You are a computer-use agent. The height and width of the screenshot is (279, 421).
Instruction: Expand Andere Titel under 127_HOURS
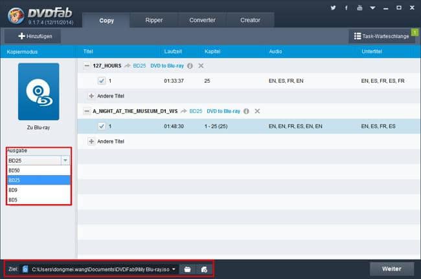coord(91,96)
